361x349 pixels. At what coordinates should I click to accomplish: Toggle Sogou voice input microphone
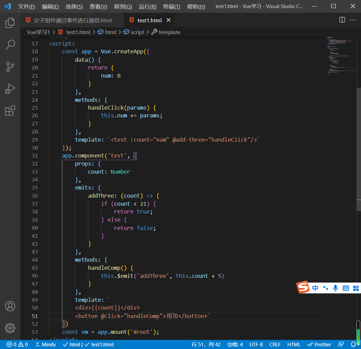pyautogui.click(x=335, y=288)
